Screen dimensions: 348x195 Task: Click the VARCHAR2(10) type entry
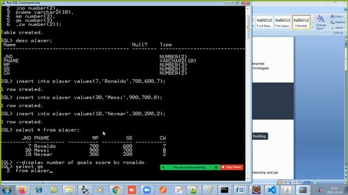178,61
